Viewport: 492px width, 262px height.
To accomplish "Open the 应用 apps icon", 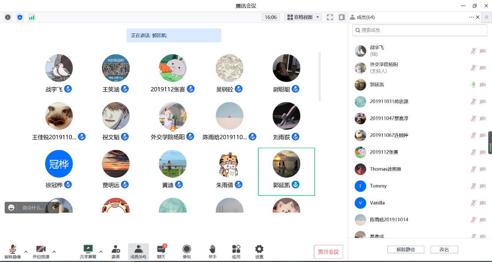I will tap(236, 252).
